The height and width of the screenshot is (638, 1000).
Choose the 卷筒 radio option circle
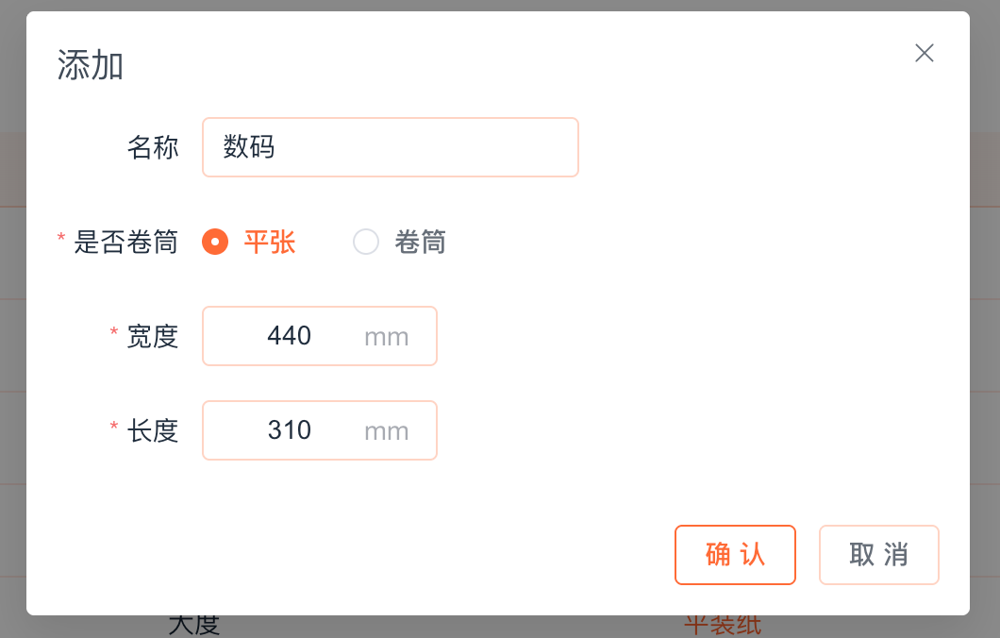[366, 243]
